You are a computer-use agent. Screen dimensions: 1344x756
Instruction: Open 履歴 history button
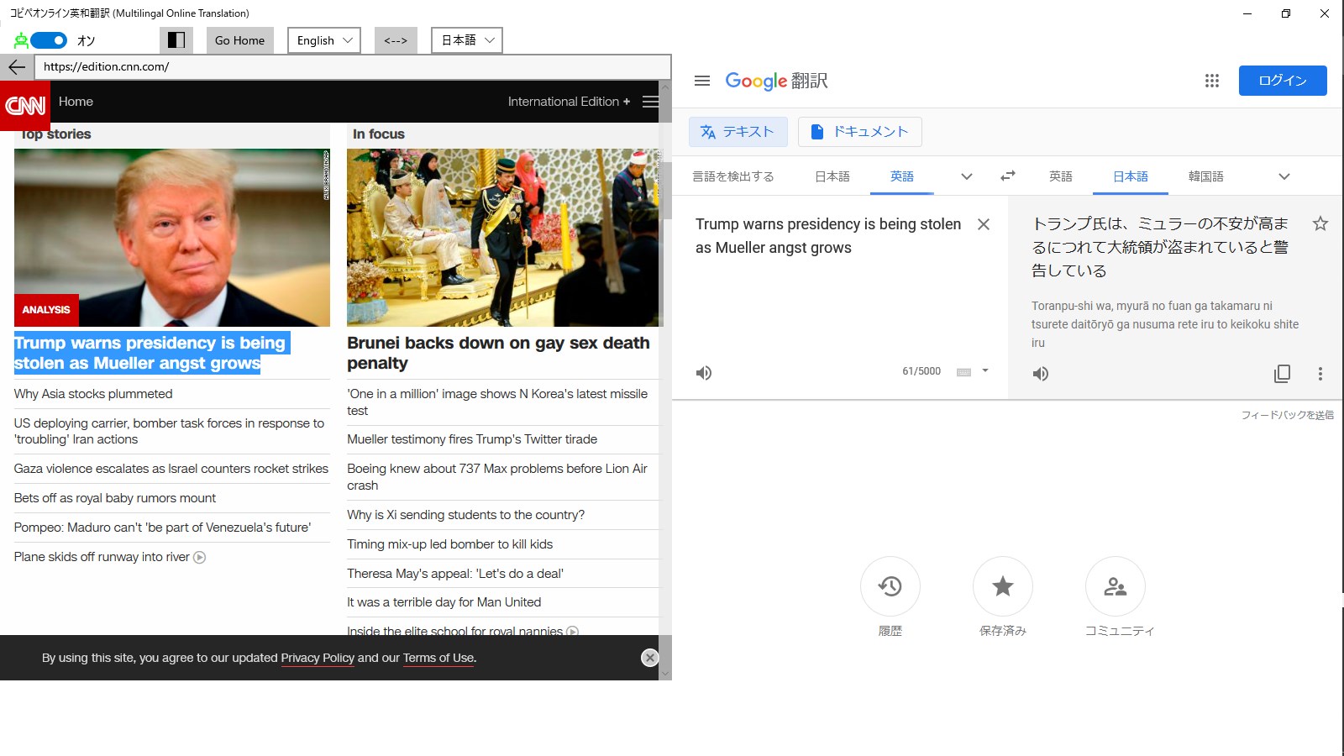pos(890,586)
